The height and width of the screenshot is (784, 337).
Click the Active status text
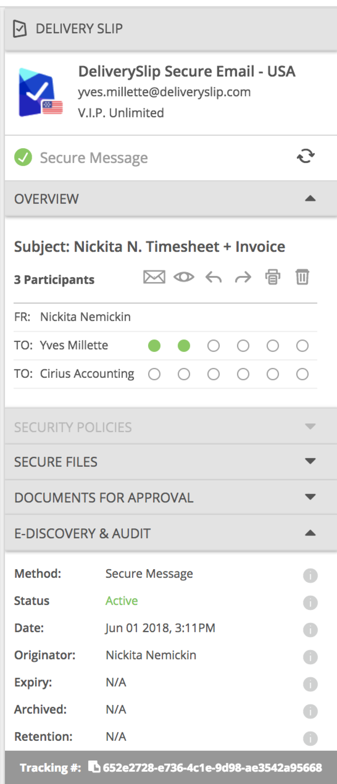[x=121, y=601]
